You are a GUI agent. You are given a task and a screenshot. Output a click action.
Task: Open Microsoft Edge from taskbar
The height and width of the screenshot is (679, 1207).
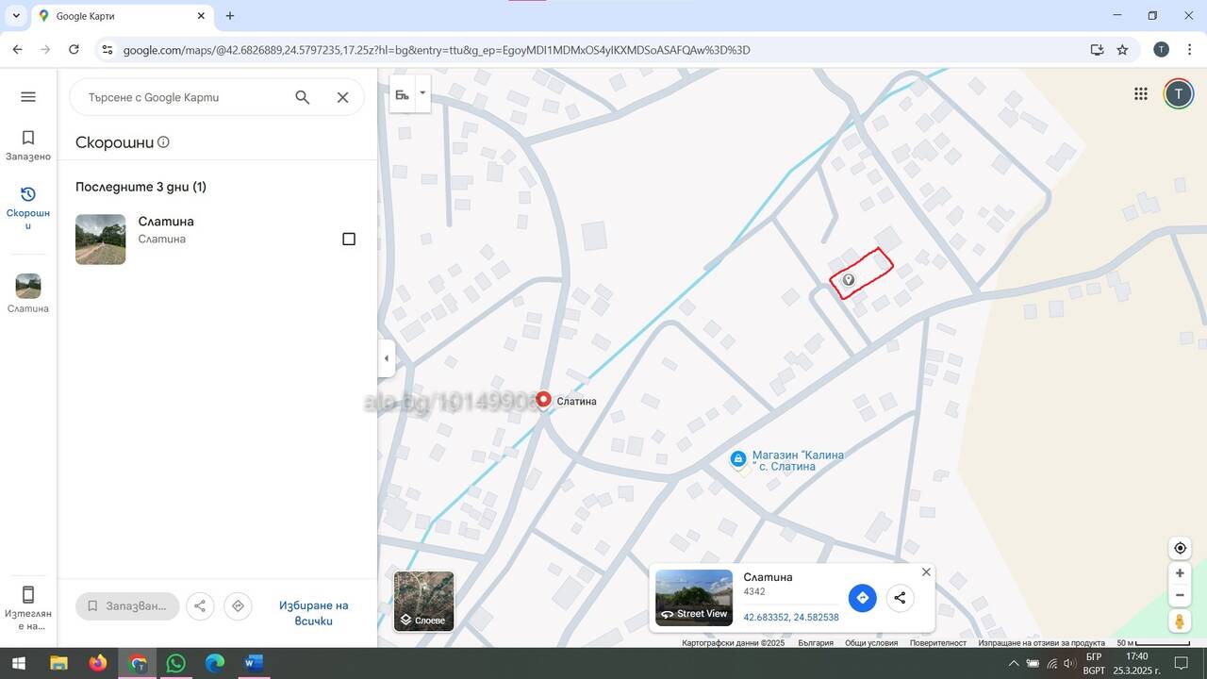coord(215,663)
